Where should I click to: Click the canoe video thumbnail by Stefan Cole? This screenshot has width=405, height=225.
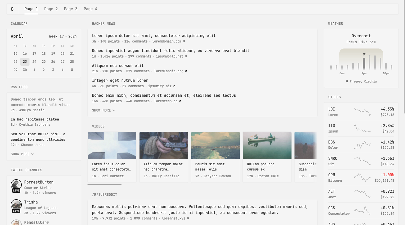267,145
